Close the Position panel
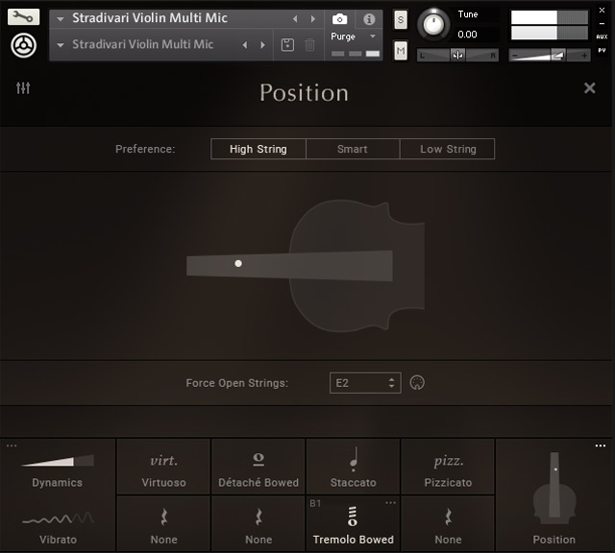 590,88
